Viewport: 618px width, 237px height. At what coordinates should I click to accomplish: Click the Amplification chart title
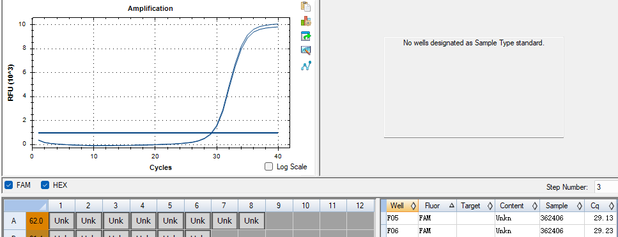click(x=150, y=8)
